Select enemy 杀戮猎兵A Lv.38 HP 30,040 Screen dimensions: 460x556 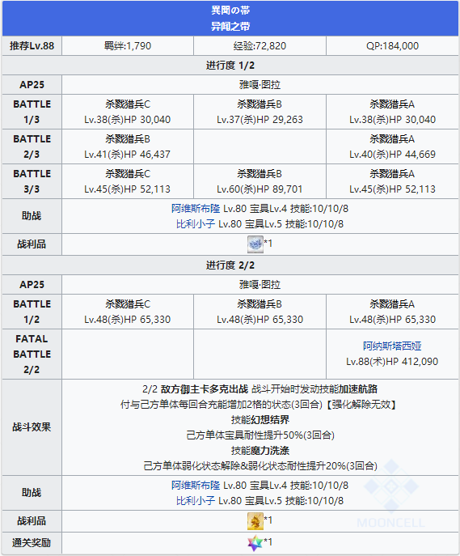[x=392, y=112]
